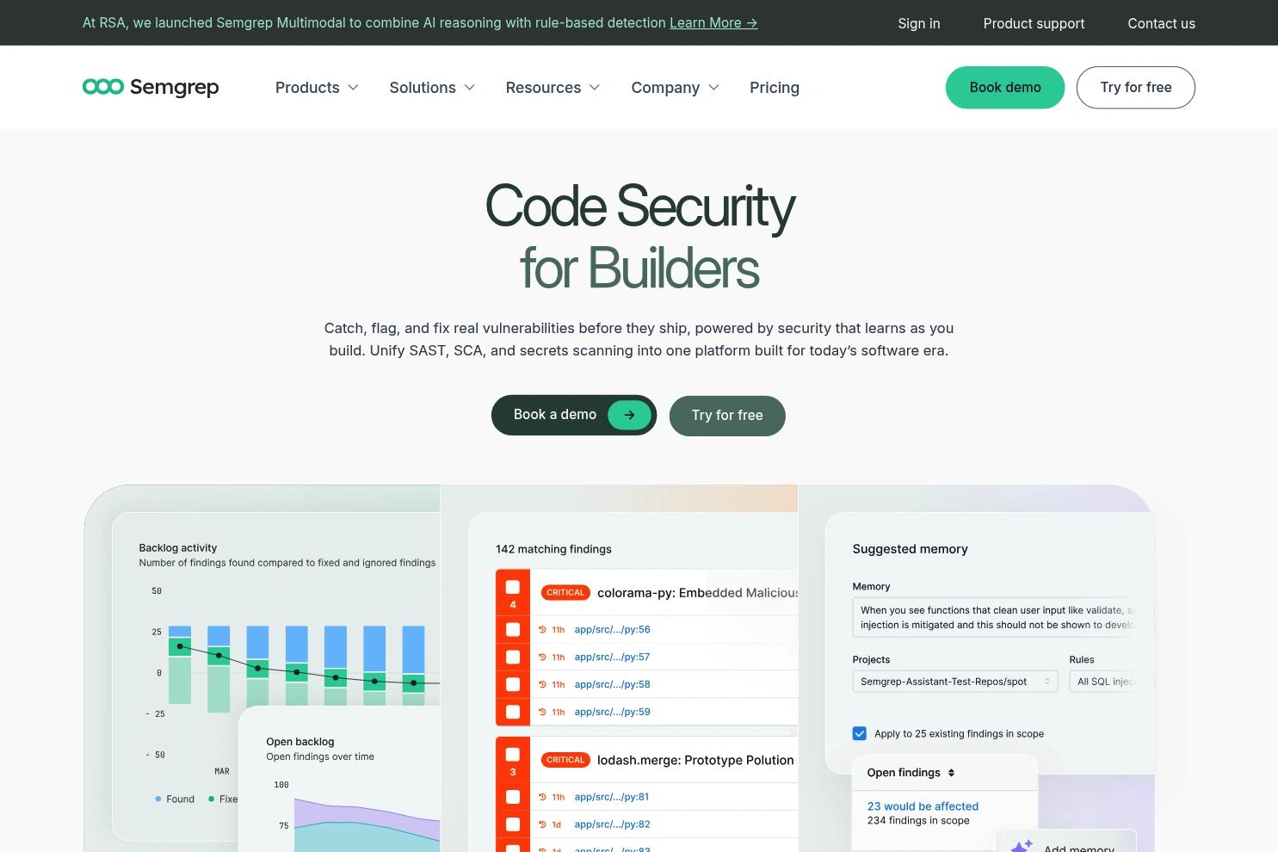Follow the Learn More link in banner
Screen dimensions: 1278x852
(x=713, y=23)
